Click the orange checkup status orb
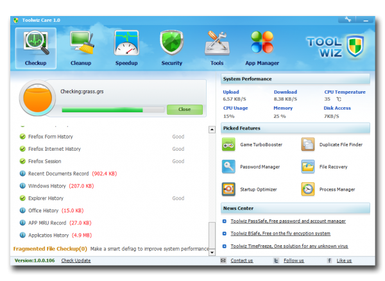The height and width of the screenshot is (281, 385). click(x=37, y=98)
